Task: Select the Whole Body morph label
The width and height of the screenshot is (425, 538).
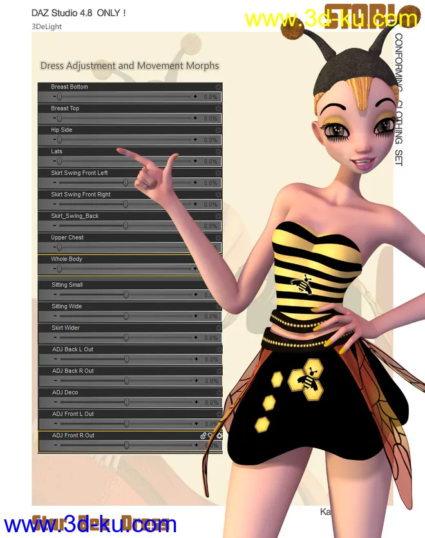Action: (66, 259)
